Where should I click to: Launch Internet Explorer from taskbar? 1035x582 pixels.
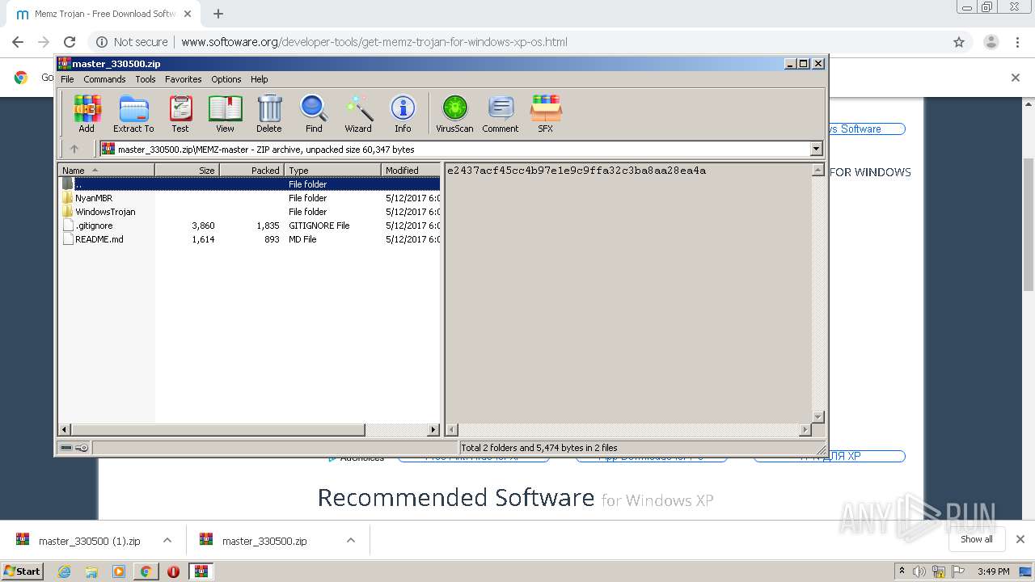click(x=65, y=571)
